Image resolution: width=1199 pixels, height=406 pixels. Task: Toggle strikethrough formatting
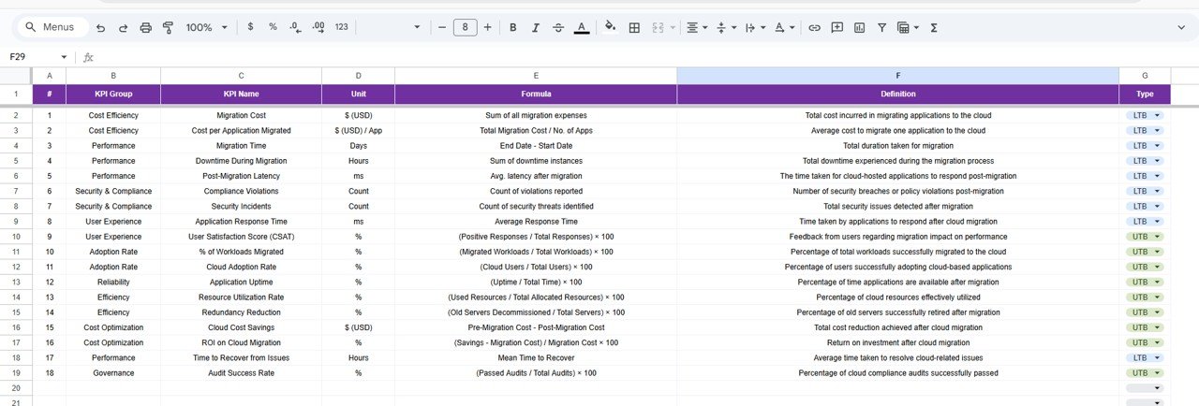558,28
